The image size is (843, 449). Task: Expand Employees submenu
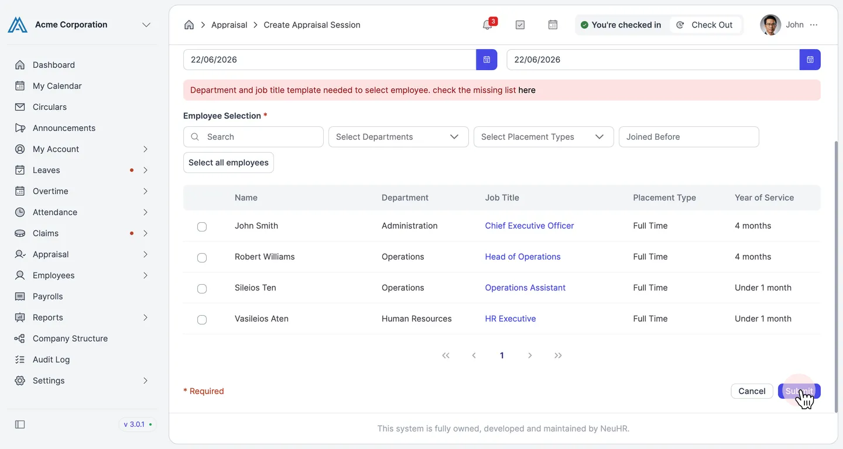(x=145, y=275)
